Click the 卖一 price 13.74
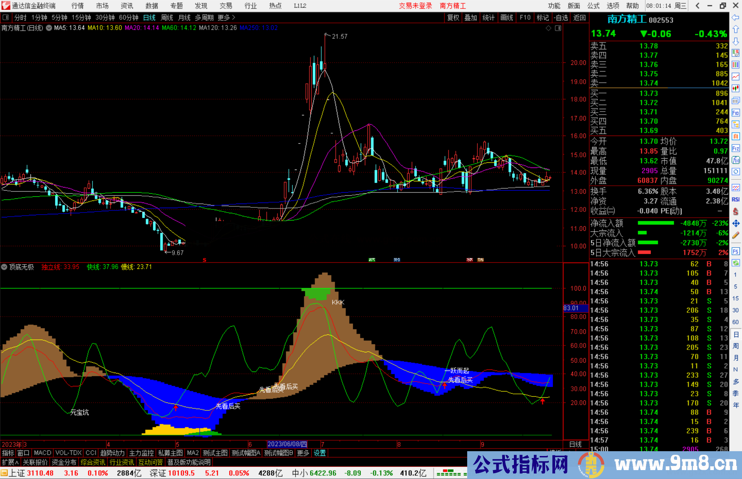Viewport: 742px width, 479px height. (649, 83)
